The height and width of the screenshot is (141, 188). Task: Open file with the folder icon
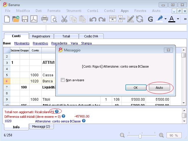click(16, 19)
